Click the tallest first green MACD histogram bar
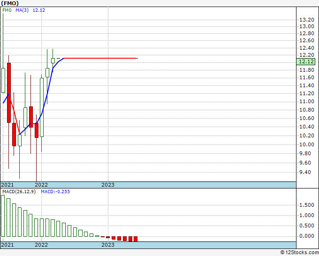 pos(3,216)
